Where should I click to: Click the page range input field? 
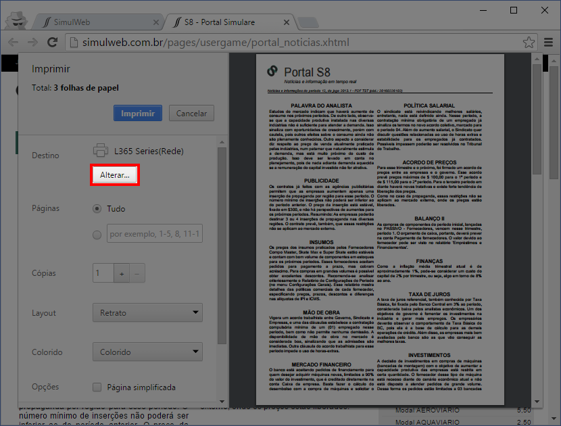[155, 233]
